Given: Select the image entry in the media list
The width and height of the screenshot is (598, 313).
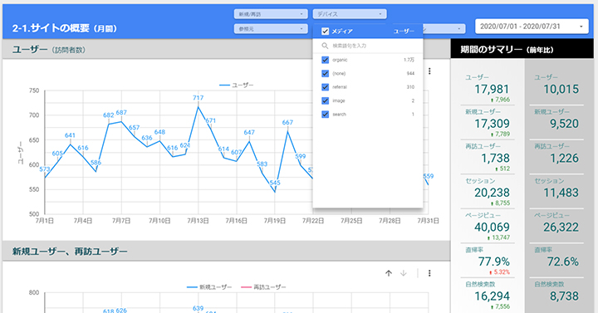Looking at the screenshot, I should pyautogui.click(x=368, y=100).
